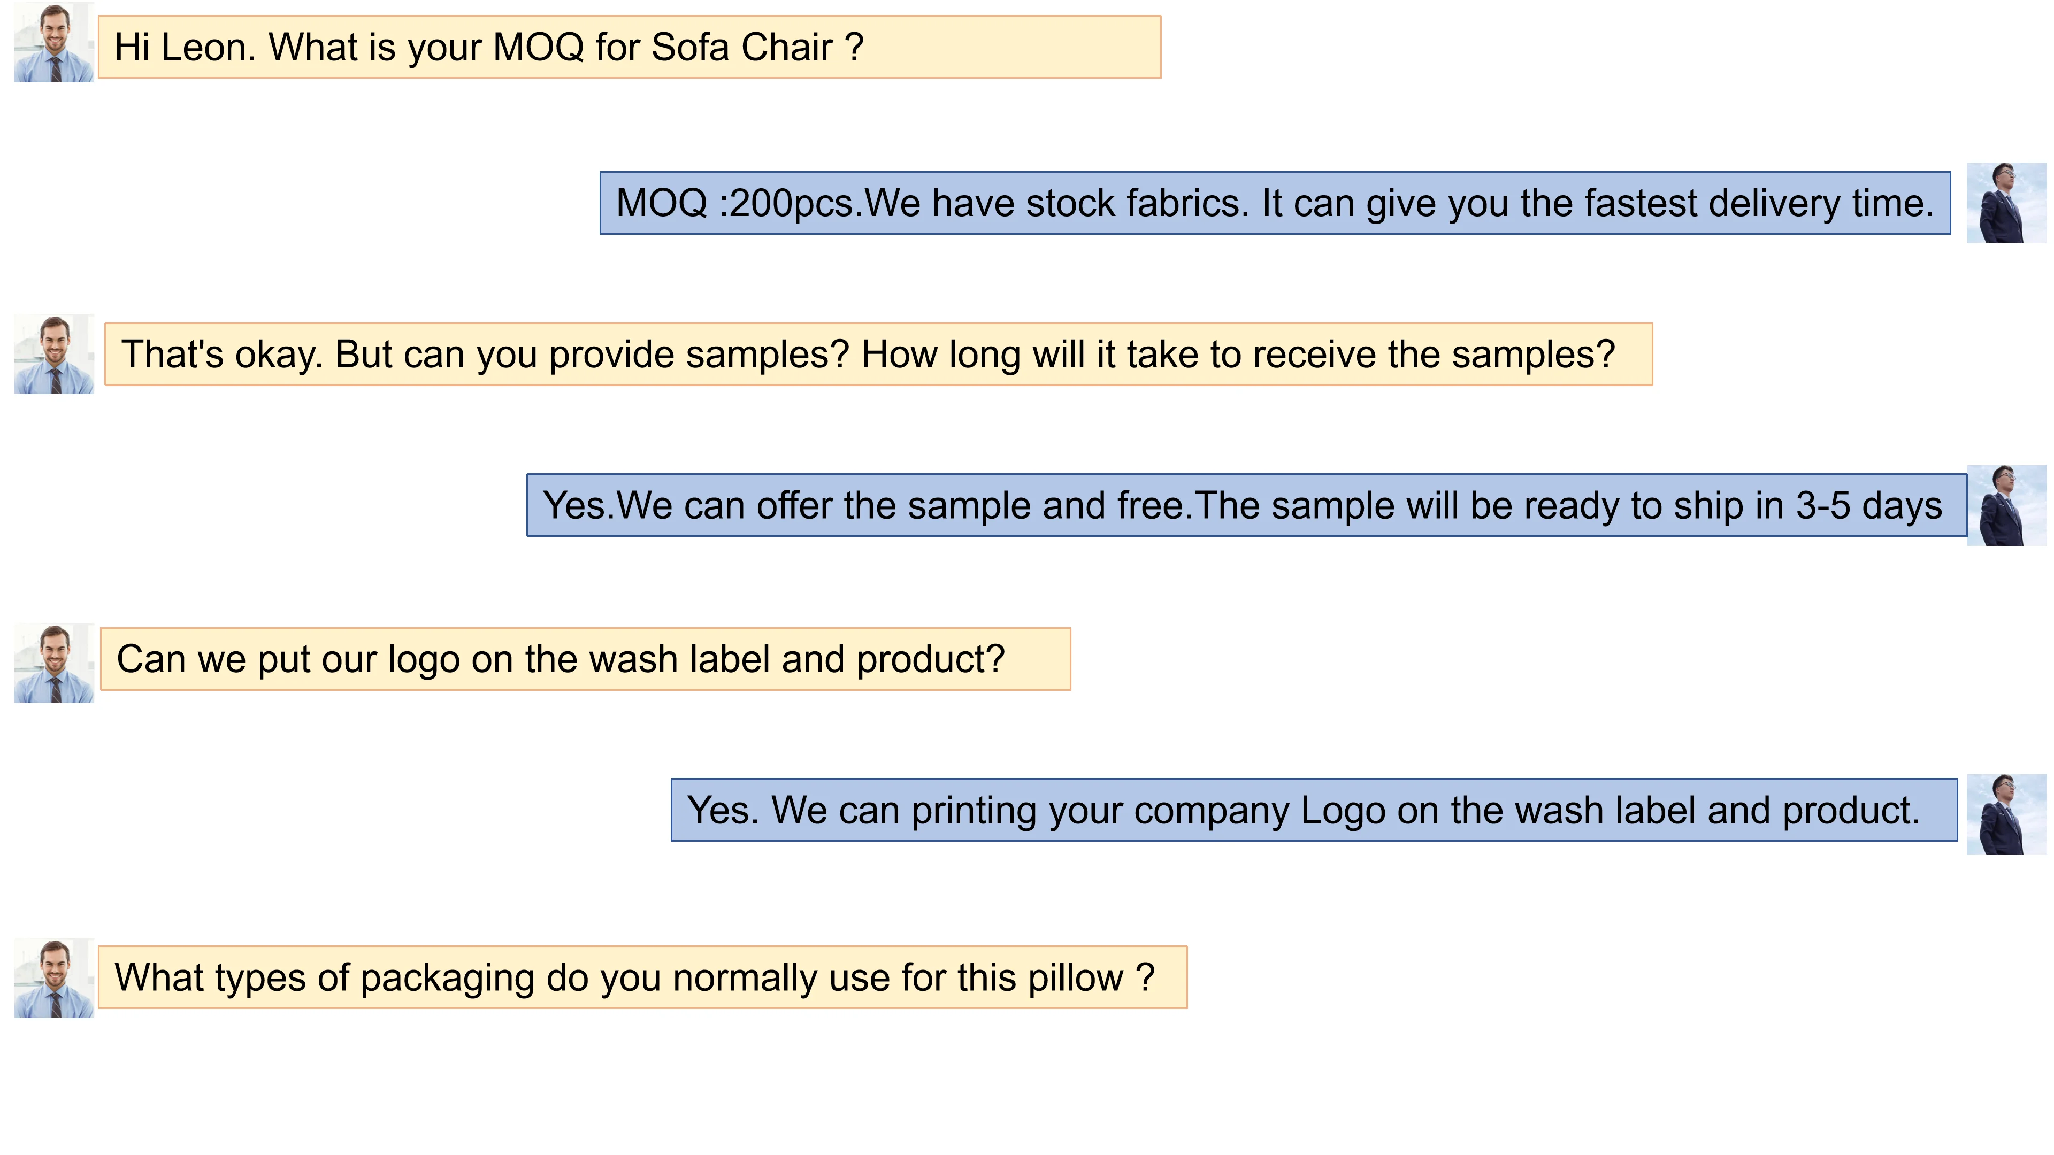
Task: Click the seller avatar beside the free sample reply
Action: pyautogui.click(x=2005, y=505)
